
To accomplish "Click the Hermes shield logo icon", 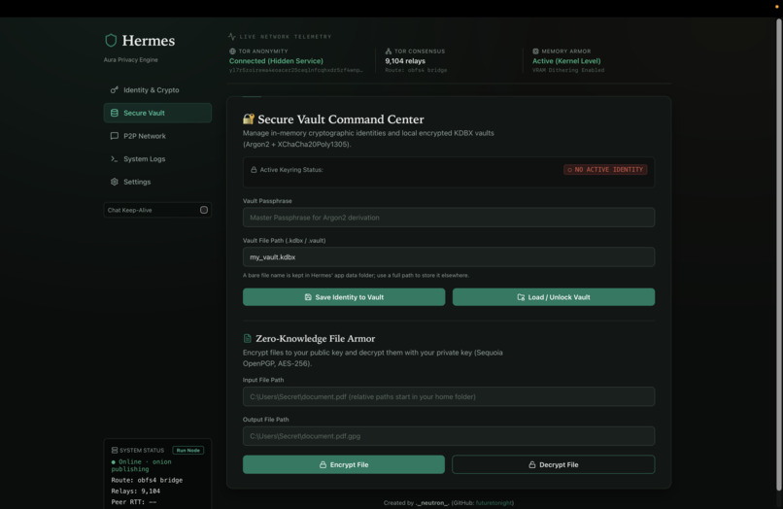I will pyautogui.click(x=111, y=41).
